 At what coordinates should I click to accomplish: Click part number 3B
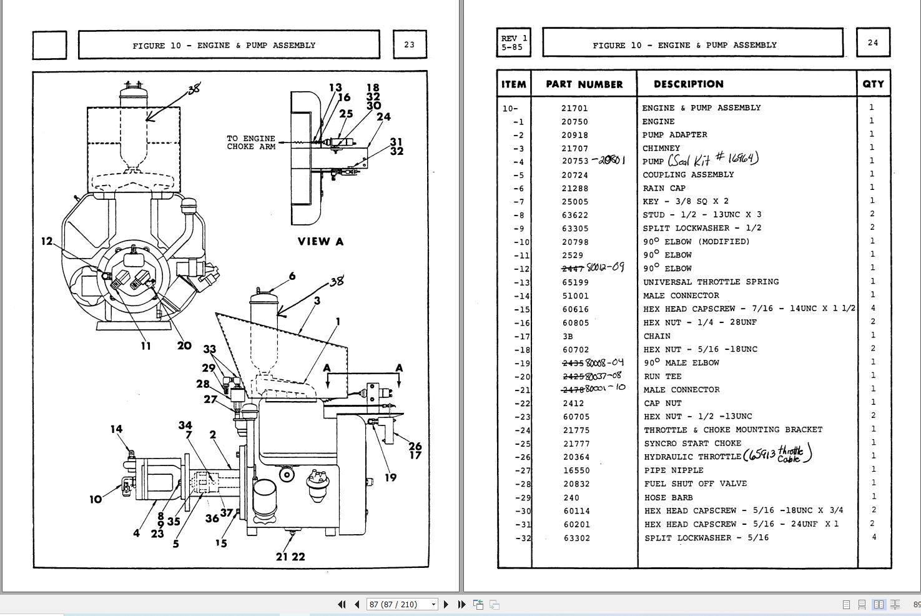[x=568, y=337]
